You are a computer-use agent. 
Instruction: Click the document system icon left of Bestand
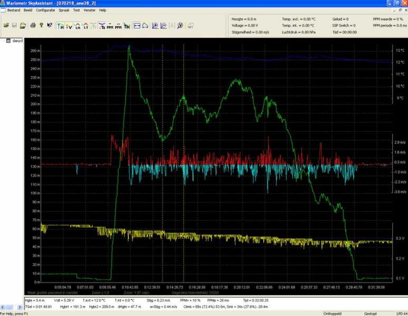[x=3, y=10]
